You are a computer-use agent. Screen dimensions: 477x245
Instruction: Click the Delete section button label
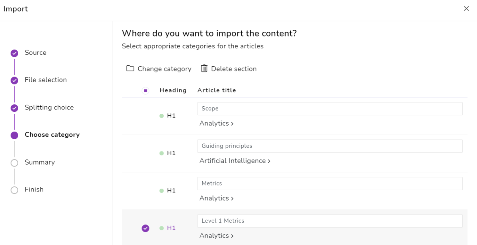pyautogui.click(x=234, y=69)
